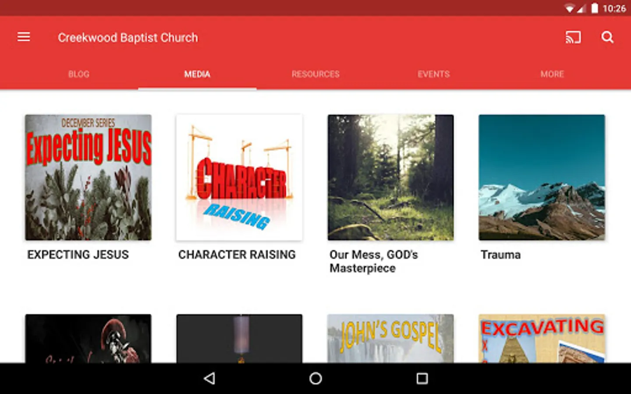Check the cellular signal icon
Screen dimensions: 631x394
coord(581,8)
